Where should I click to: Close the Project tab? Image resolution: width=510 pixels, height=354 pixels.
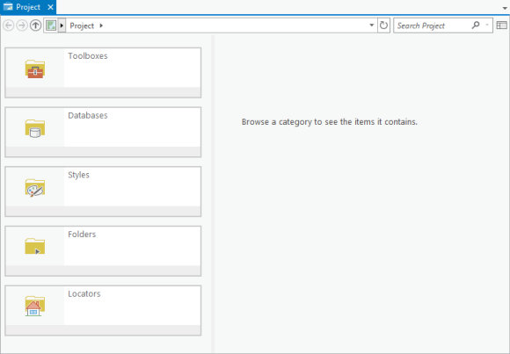click(x=50, y=7)
